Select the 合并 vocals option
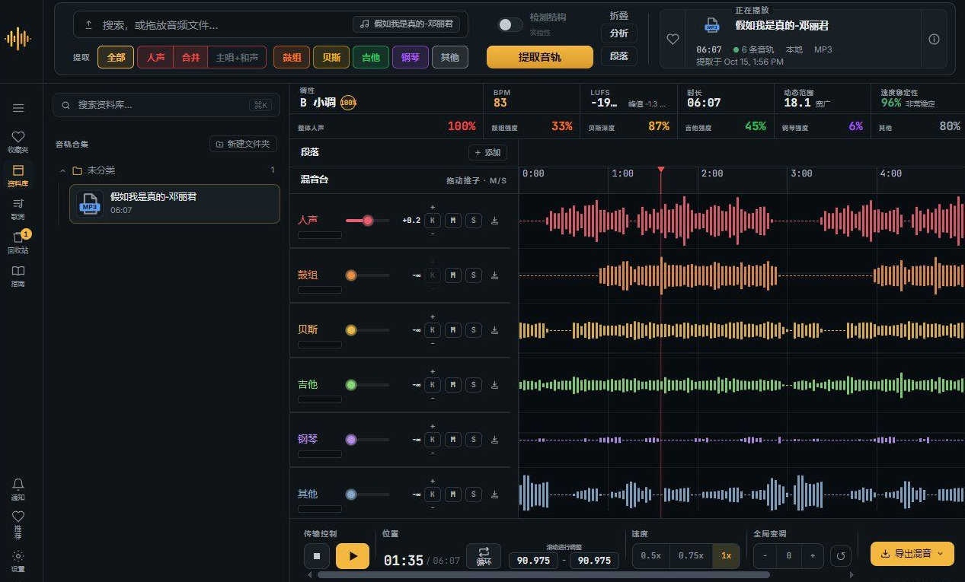965x582 pixels. [x=190, y=57]
